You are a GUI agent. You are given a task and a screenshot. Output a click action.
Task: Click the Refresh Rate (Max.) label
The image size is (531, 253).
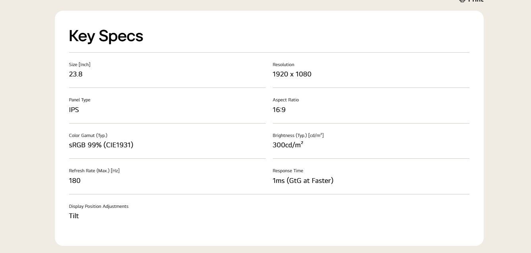pyautogui.click(x=95, y=171)
